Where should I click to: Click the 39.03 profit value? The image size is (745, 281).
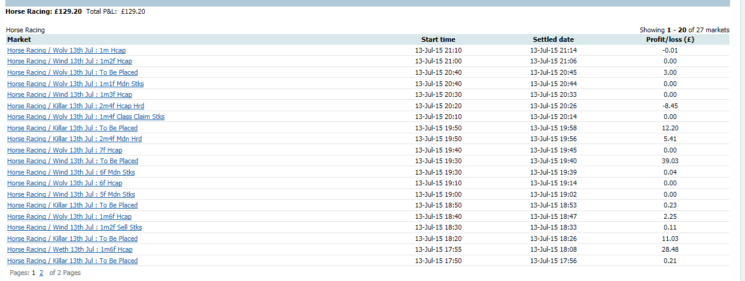point(670,161)
